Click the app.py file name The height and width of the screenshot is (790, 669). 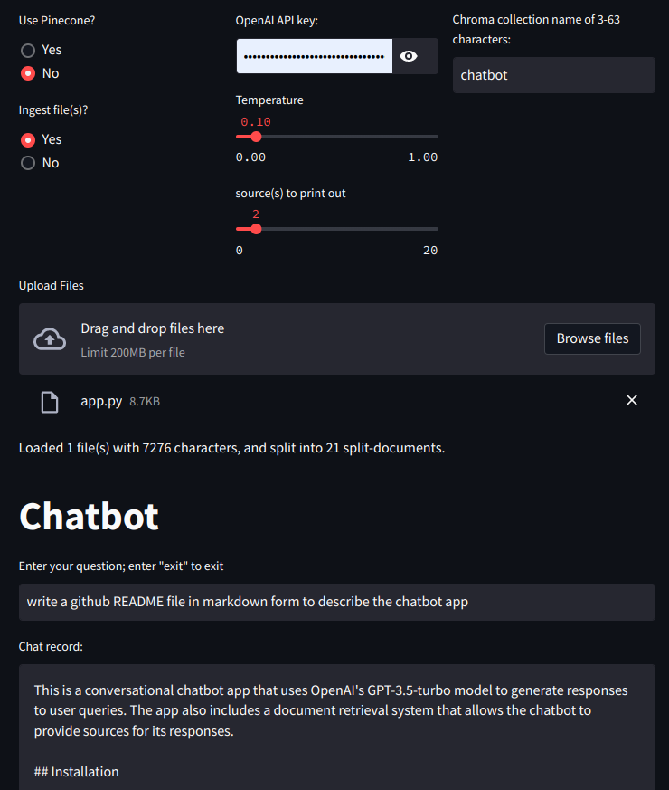101,401
